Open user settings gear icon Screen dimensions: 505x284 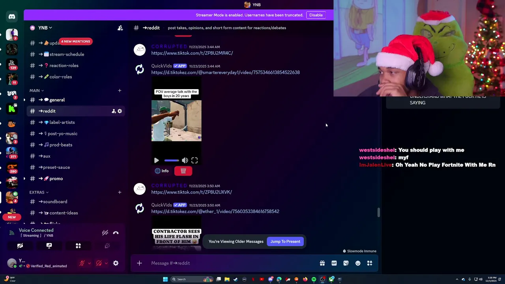coord(116,263)
